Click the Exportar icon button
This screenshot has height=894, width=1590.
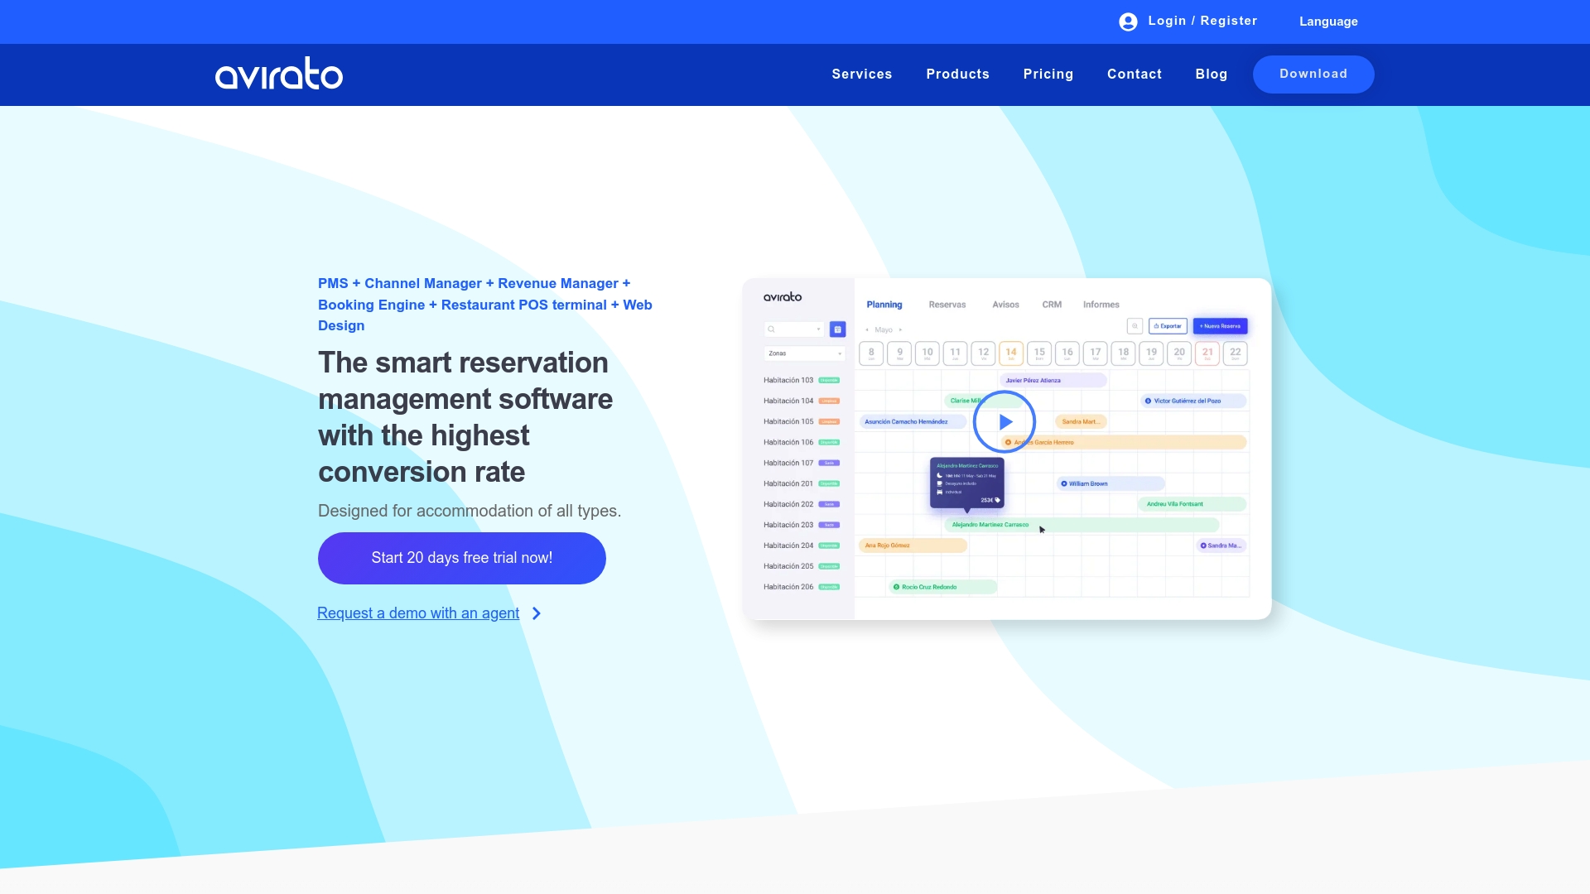pos(1168,326)
